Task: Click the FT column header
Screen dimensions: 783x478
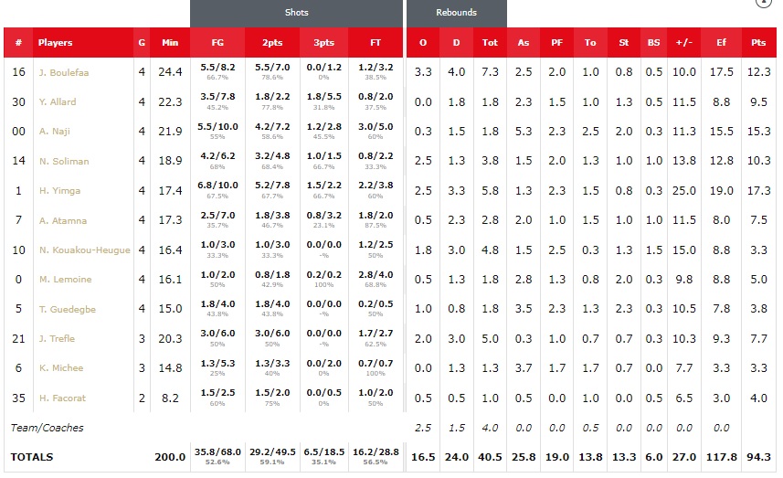Action: pos(376,42)
